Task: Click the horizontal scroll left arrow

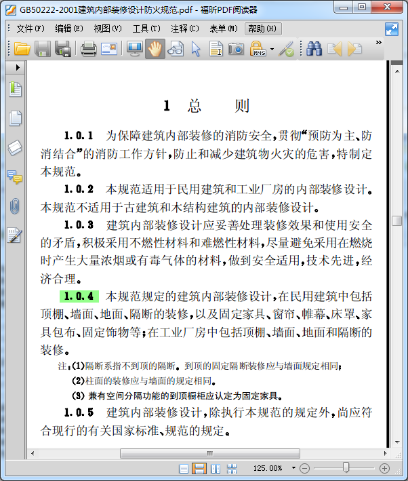Action: [x=33, y=453]
